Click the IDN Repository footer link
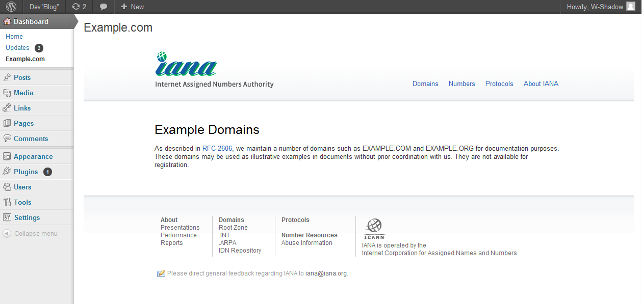This screenshot has width=642, height=304. pos(240,251)
